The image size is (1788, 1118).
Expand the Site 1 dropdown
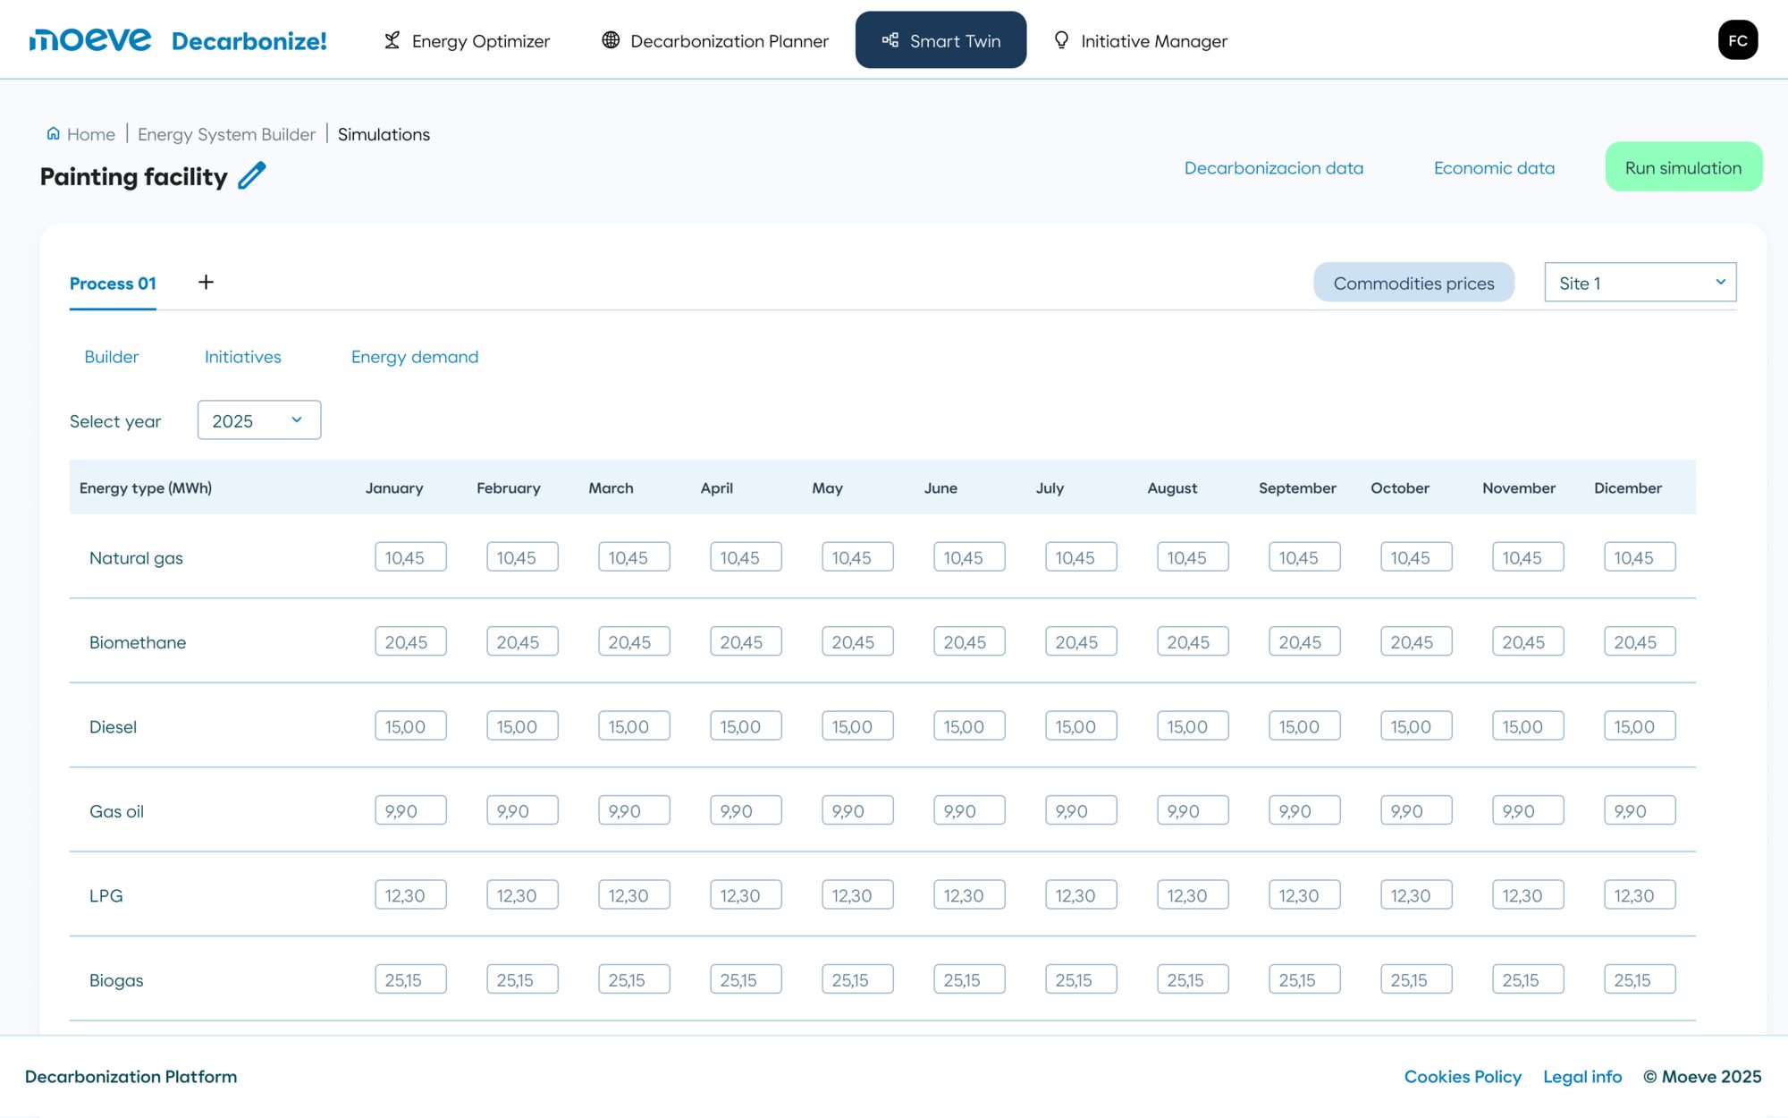click(x=1640, y=283)
